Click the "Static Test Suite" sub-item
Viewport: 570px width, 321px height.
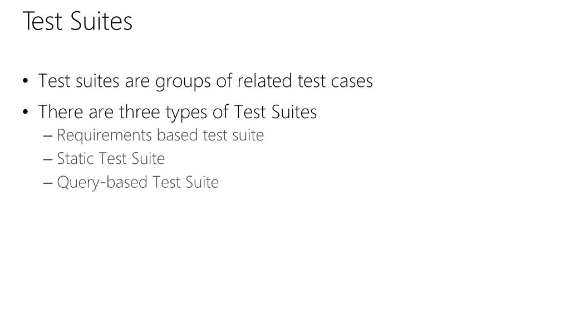(x=111, y=159)
